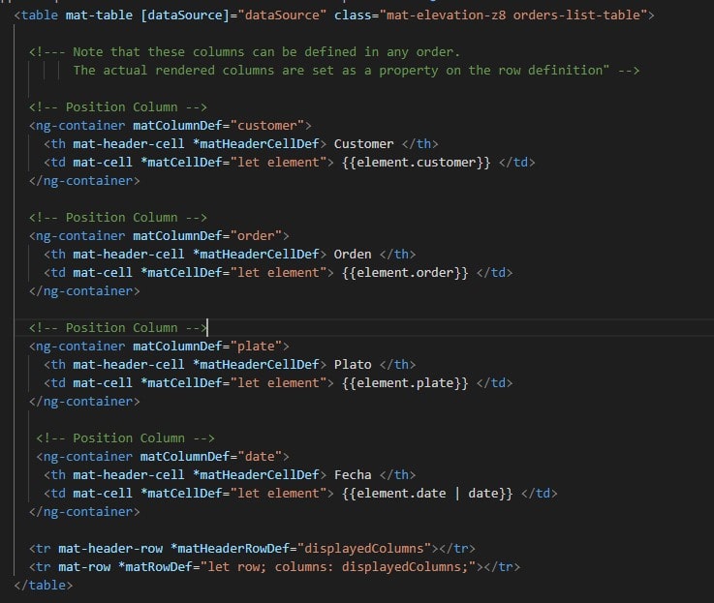Click the {{element.order}} interpolation

tap(405, 272)
